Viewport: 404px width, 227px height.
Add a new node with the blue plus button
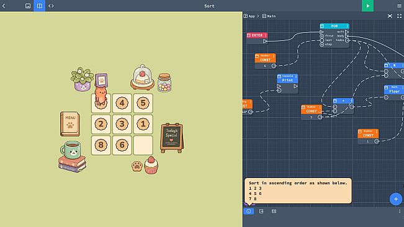(396, 199)
